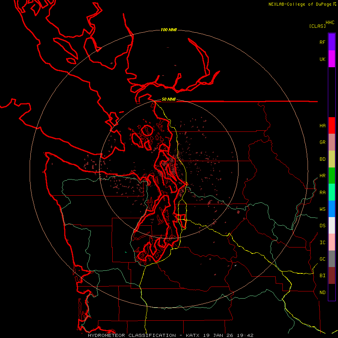Image resolution: width=338 pixels, height=338 pixels.
Task: Click the HA red legend swatch
Action: tap(332, 125)
